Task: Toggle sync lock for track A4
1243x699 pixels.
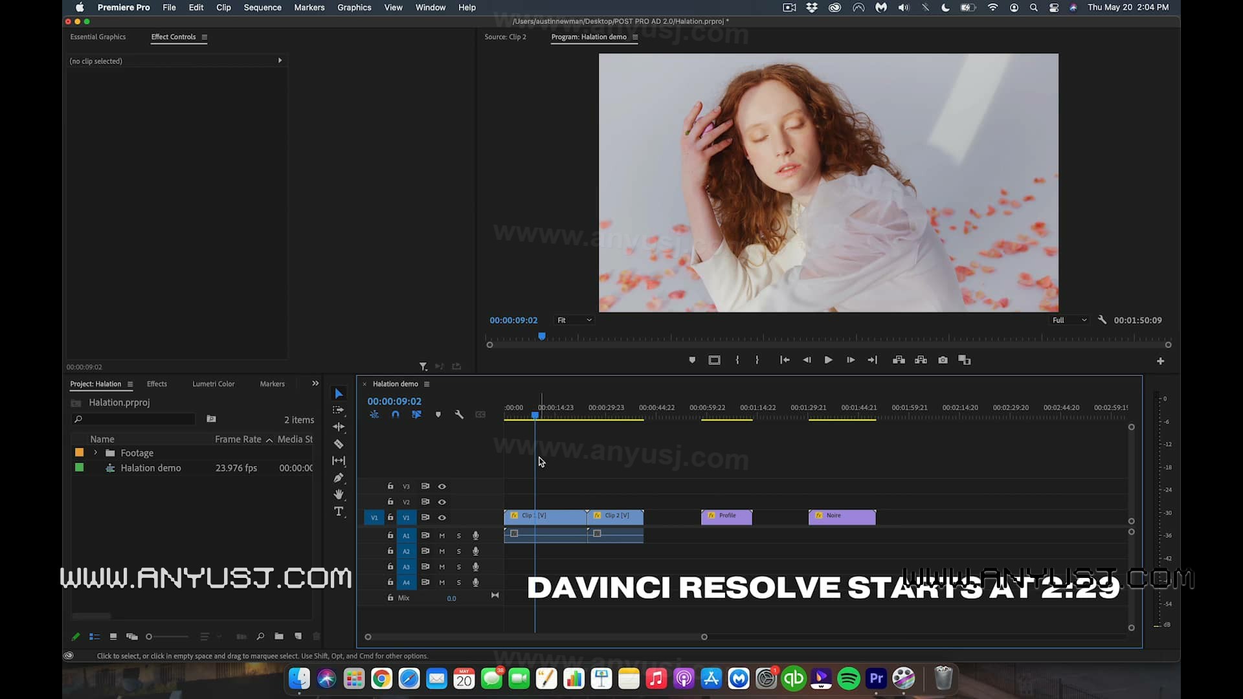Action: 425,582
